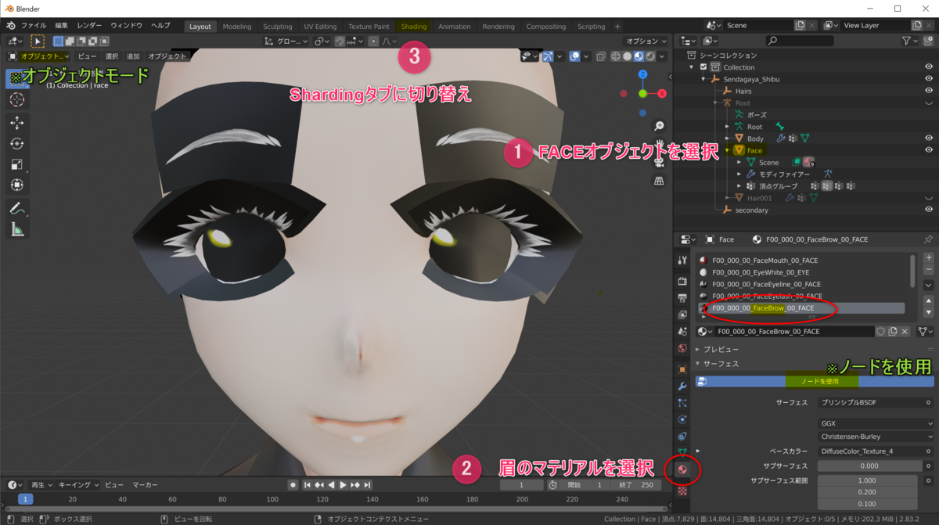Open the Tool settings properties tab
The height and width of the screenshot is (525, 939).
[682, 261]
